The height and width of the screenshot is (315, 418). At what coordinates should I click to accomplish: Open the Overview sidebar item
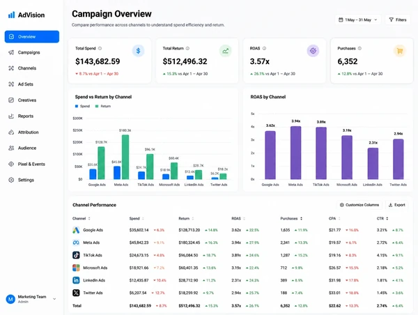pyautogui.click(x=32, y=36)
